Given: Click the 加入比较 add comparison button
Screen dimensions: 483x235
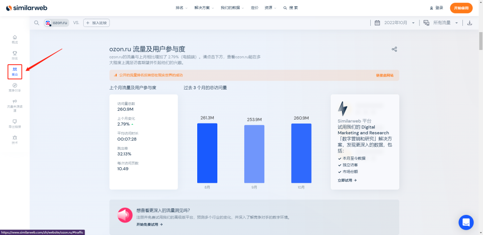Looking at the screenshot, I should 97,23.
